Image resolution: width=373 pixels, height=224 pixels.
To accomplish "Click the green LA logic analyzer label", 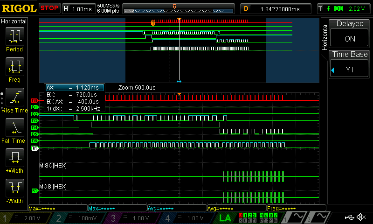I will tap(225, 218).
